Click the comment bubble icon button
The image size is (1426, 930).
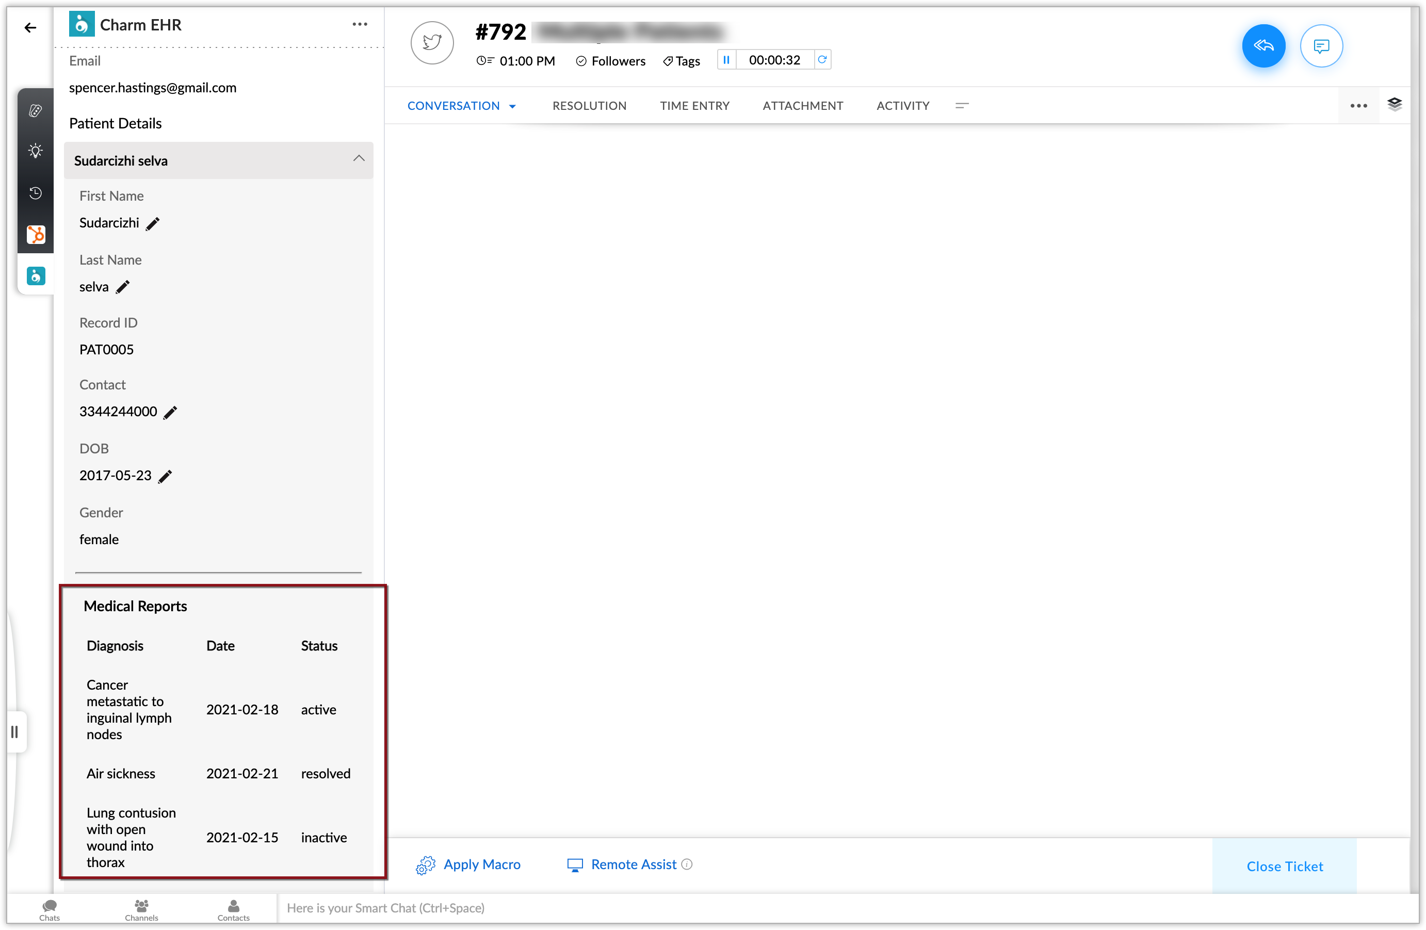pos(1321,46)
